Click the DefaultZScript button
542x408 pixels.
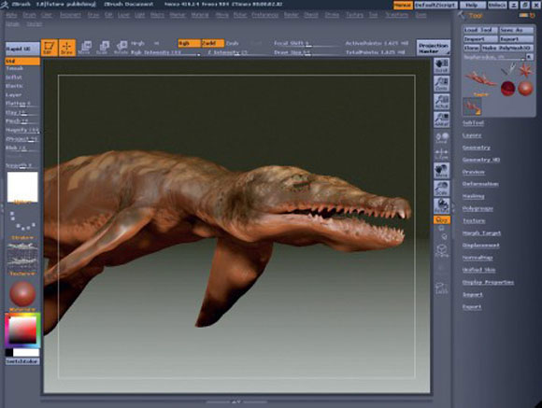coord(435,5)
